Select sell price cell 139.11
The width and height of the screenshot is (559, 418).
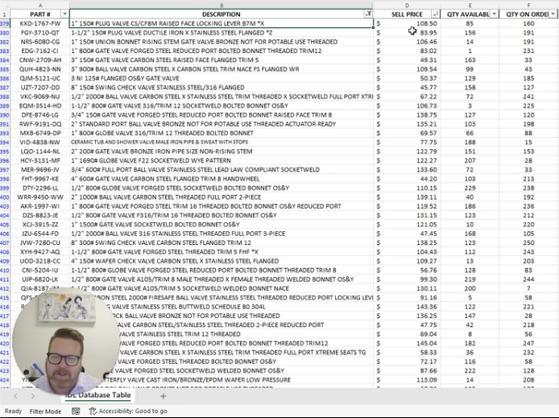(407, 197)
